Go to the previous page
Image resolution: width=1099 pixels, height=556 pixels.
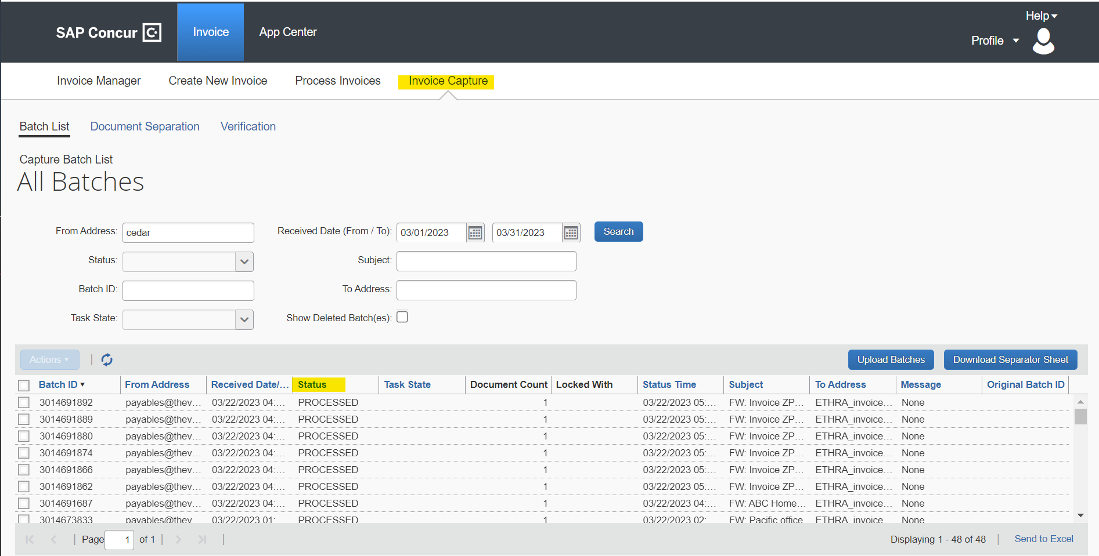click(53, 540)
